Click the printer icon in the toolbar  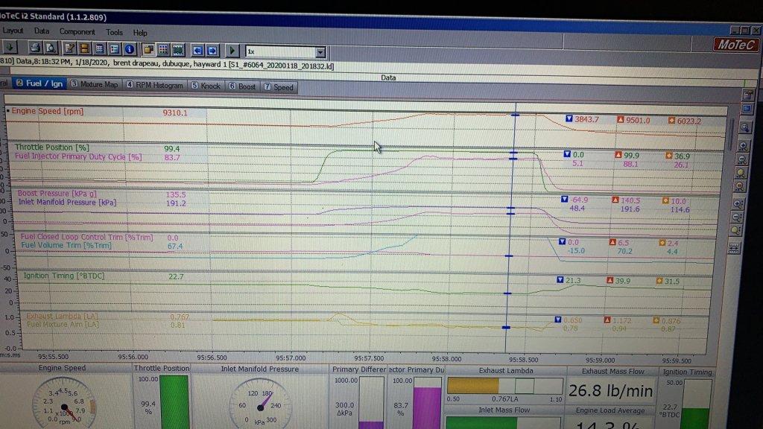coord(35,50)
